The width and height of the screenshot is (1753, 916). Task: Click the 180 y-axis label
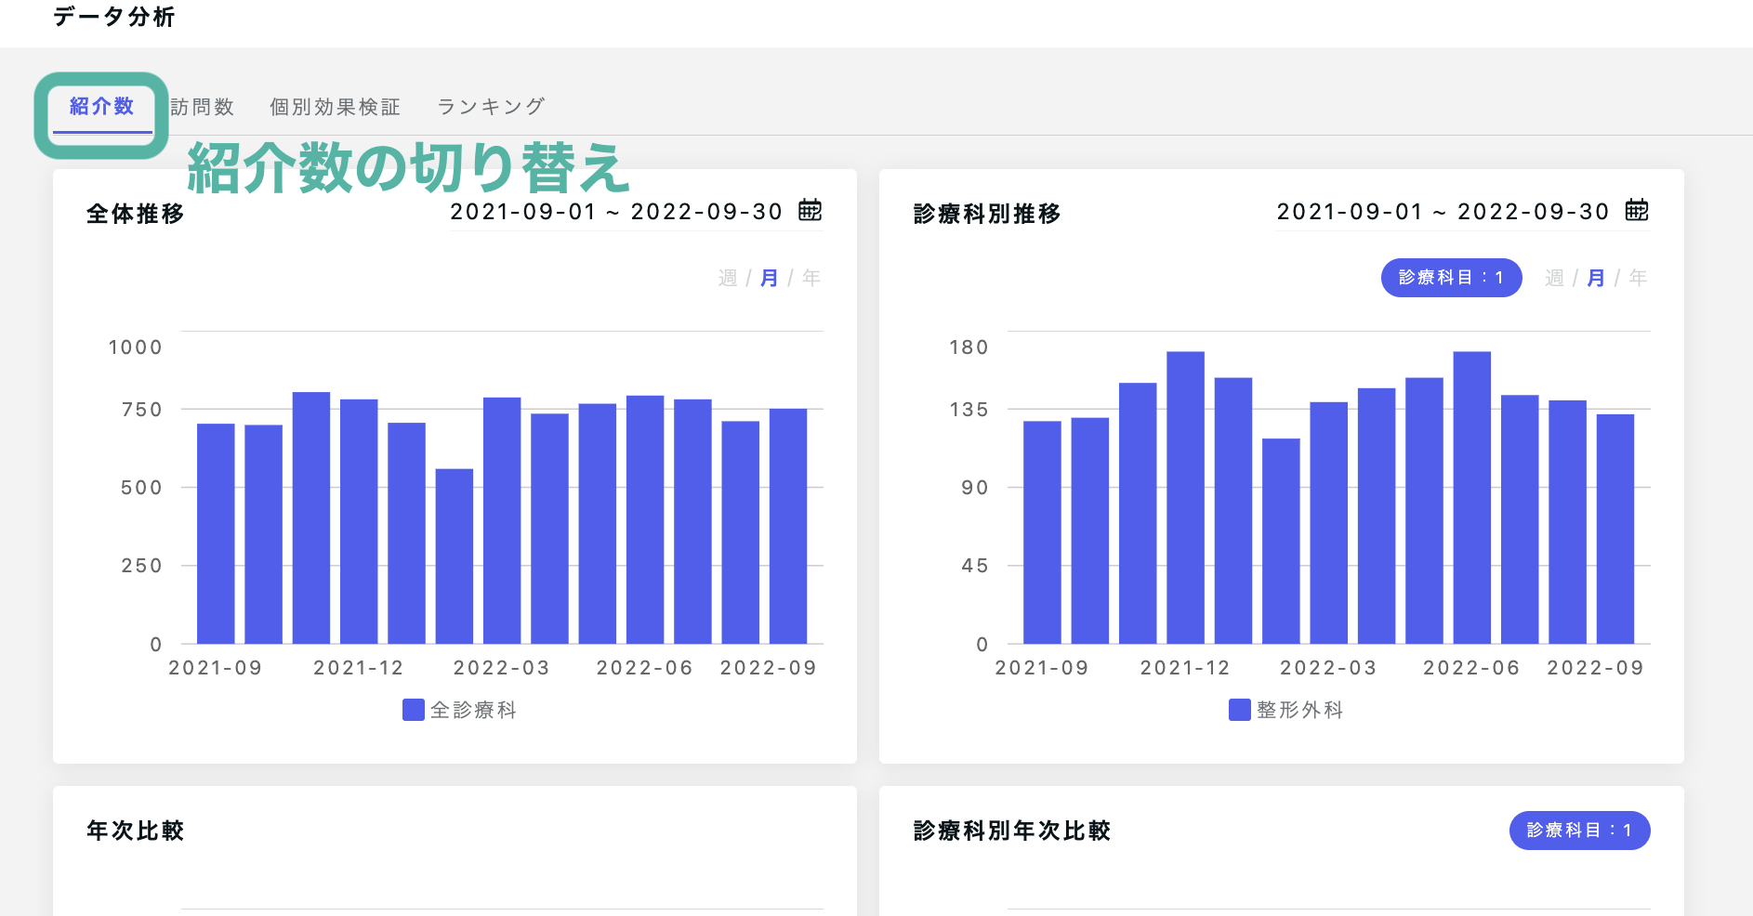click(969, 347)
